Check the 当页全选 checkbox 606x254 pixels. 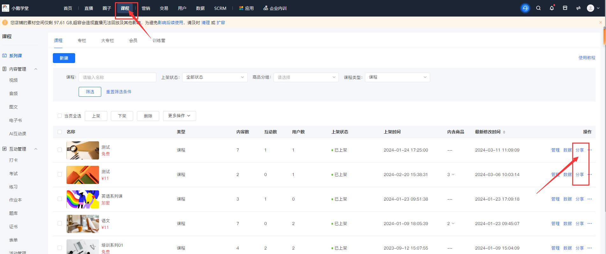(60, 116)
